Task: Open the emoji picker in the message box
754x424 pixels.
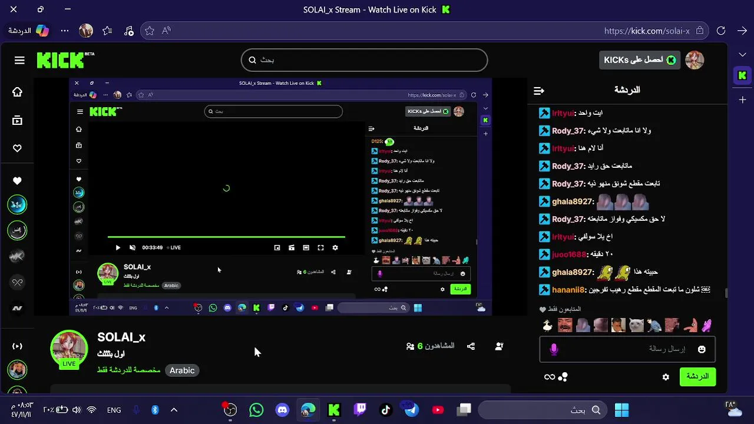Action: pyautogui.click(x=702, y=349)
